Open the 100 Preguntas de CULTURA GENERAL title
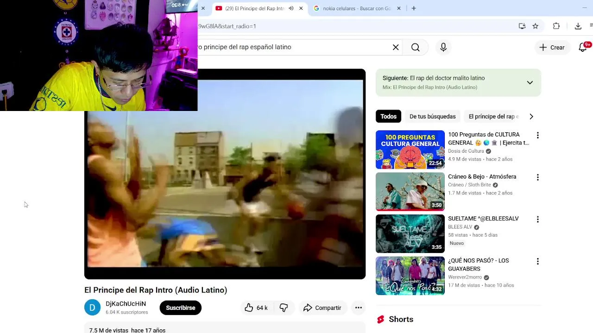Viewport: 593px width, 333px height. 489,139
